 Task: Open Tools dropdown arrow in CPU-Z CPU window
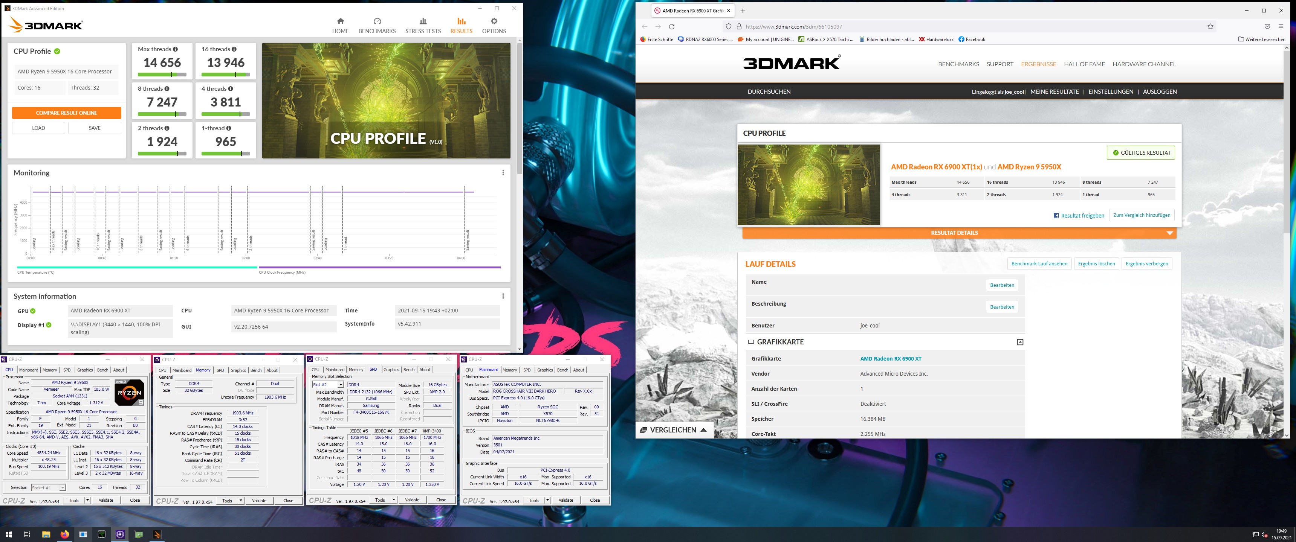(87, 500)
